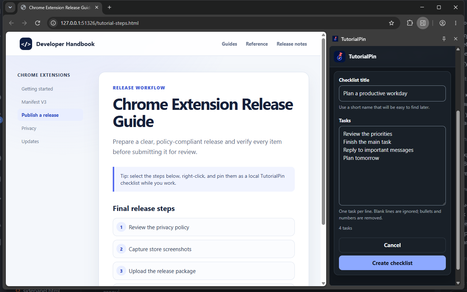This screenshot has width=467, height=292.
Task: Open the Release notes nav item
Action: (292, 44)
